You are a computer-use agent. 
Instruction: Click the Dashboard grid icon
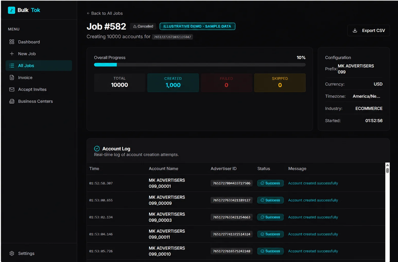[12, 42]
